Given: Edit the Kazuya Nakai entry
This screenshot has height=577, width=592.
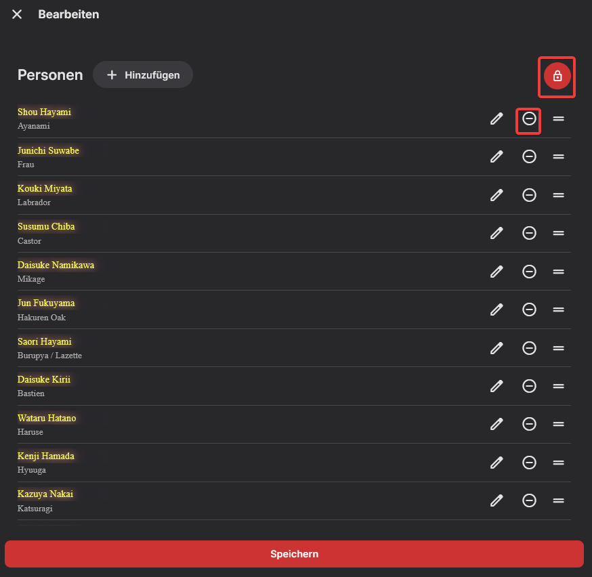Looking at the screenshot, I should click(496, 500).
